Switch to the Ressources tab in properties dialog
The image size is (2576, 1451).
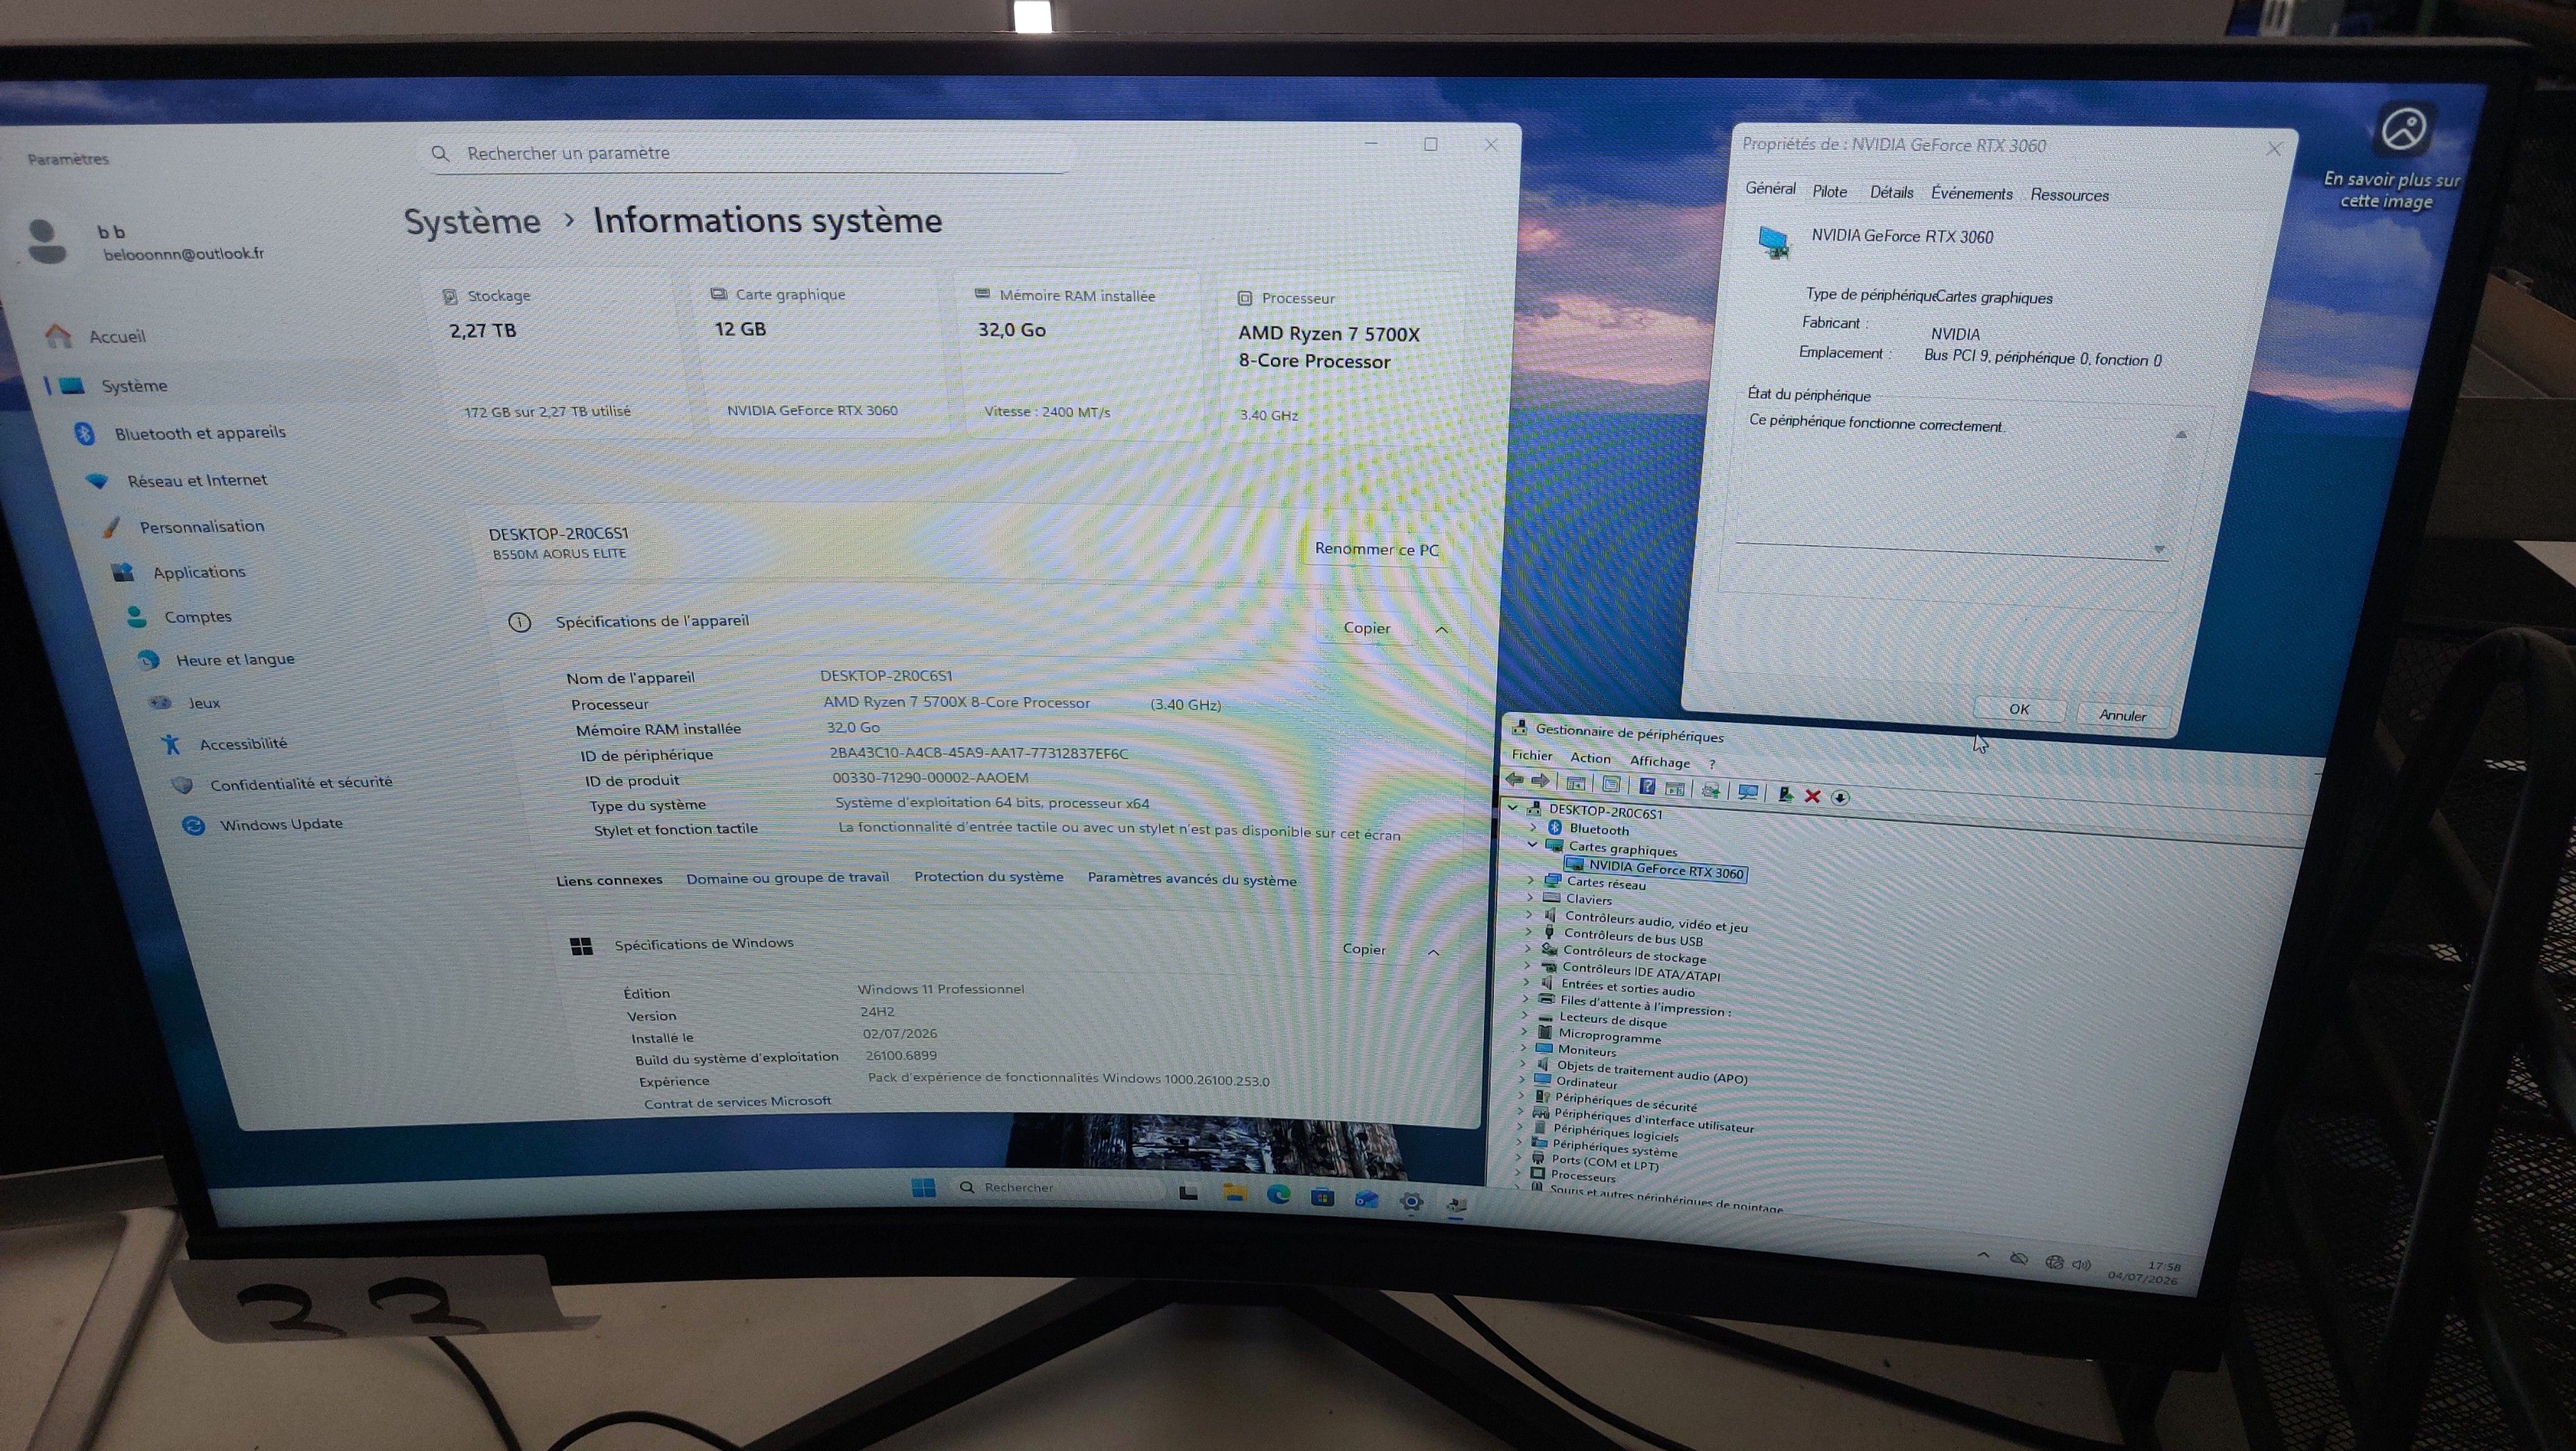2070,195
